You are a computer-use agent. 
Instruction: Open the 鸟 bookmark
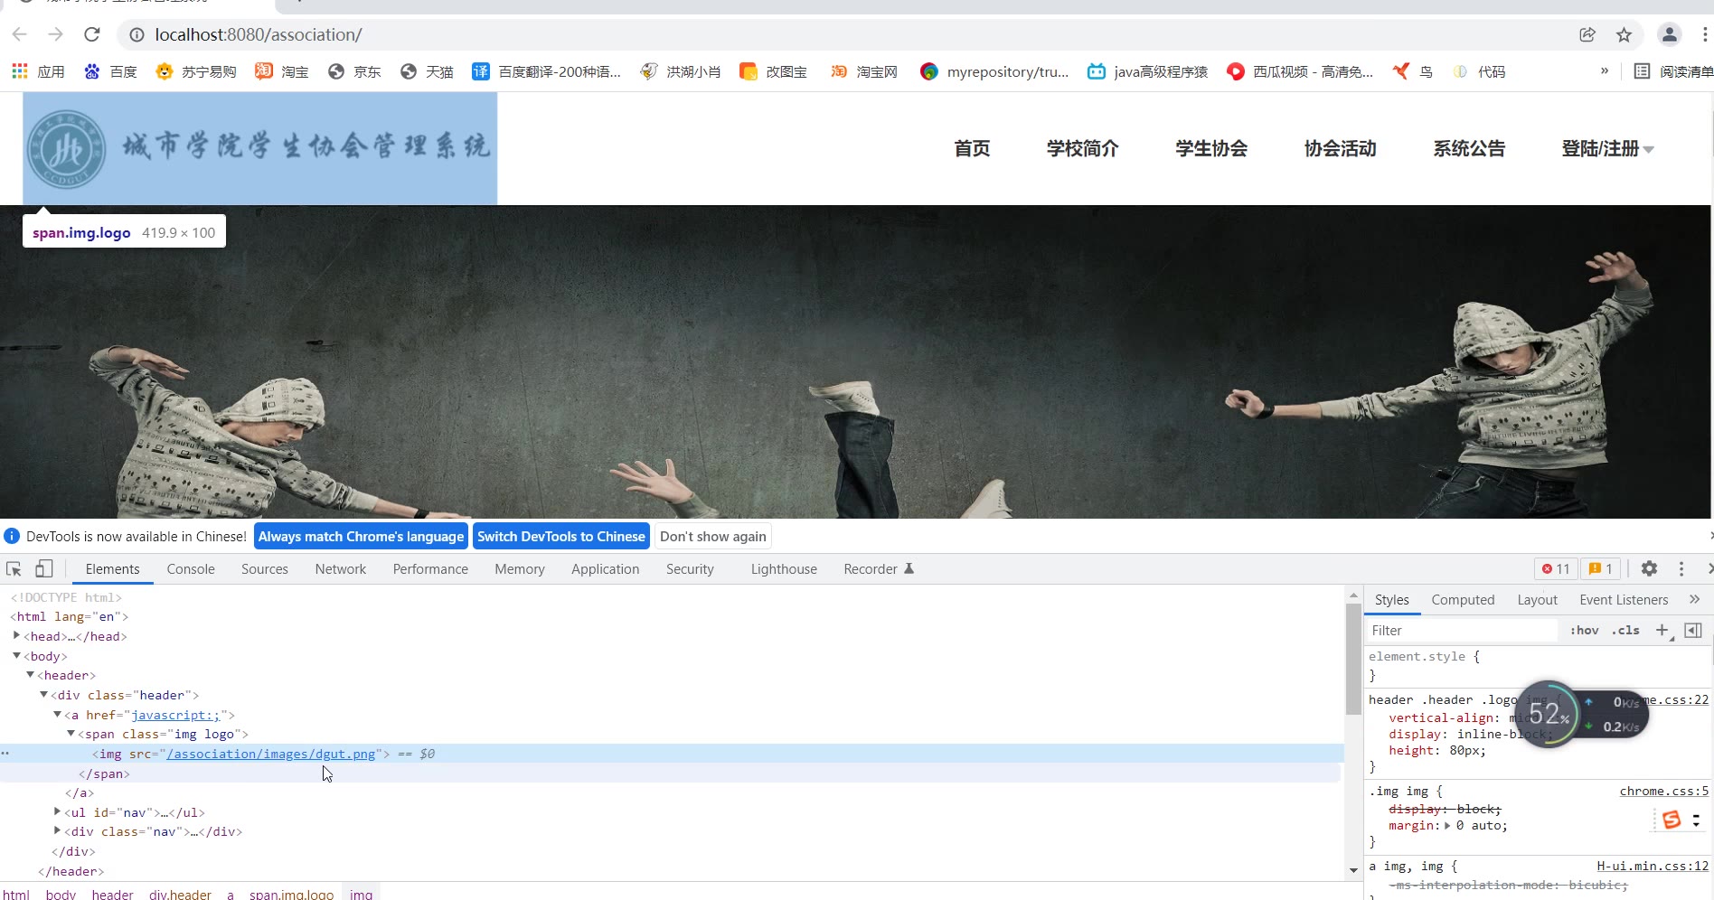1412,71
